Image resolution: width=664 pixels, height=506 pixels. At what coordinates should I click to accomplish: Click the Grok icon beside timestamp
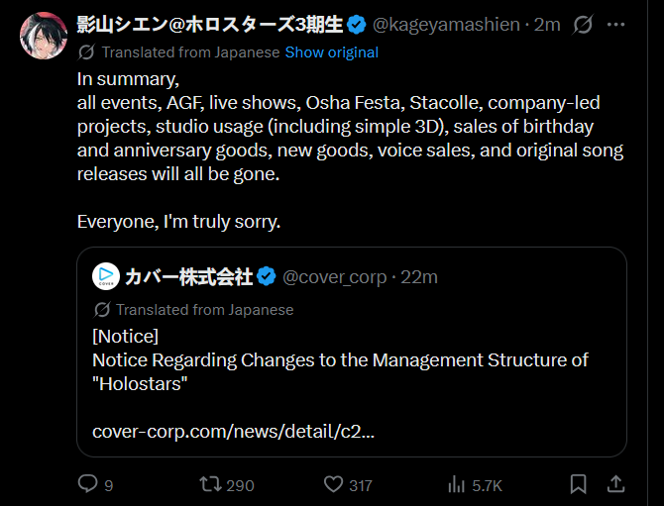[x=583, y=25]
